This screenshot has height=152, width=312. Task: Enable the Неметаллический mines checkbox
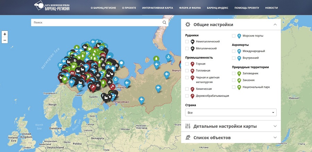187,42
